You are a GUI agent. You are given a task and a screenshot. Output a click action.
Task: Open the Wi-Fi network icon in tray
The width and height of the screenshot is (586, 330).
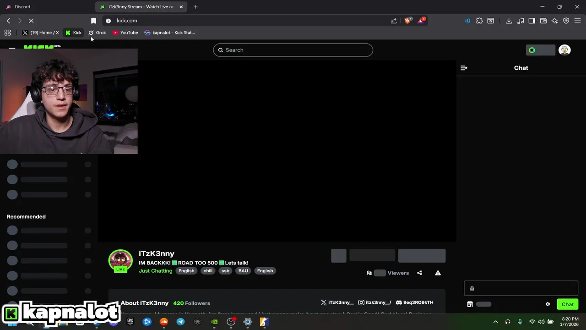[x=532, y=322]
